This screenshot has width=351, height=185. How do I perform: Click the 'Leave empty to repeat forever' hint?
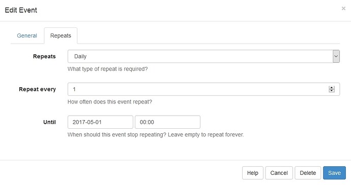tap(206, 134)
